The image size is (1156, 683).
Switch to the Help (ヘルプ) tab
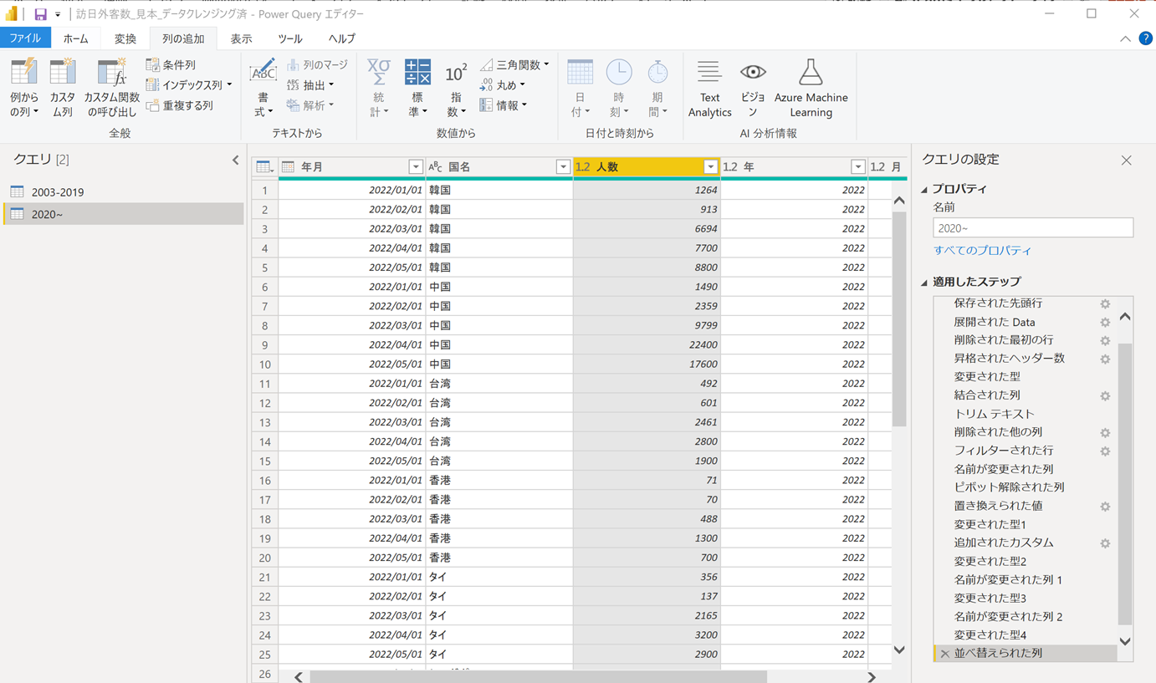tap(341, 38)
